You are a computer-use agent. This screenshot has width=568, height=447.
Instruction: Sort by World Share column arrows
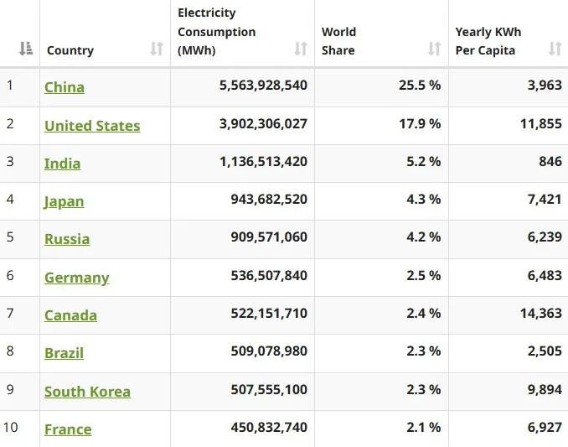[x=434, y=49]
